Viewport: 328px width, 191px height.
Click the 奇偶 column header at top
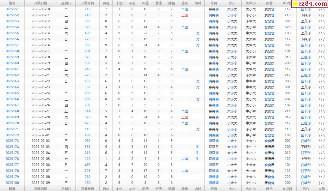(213, 3)
